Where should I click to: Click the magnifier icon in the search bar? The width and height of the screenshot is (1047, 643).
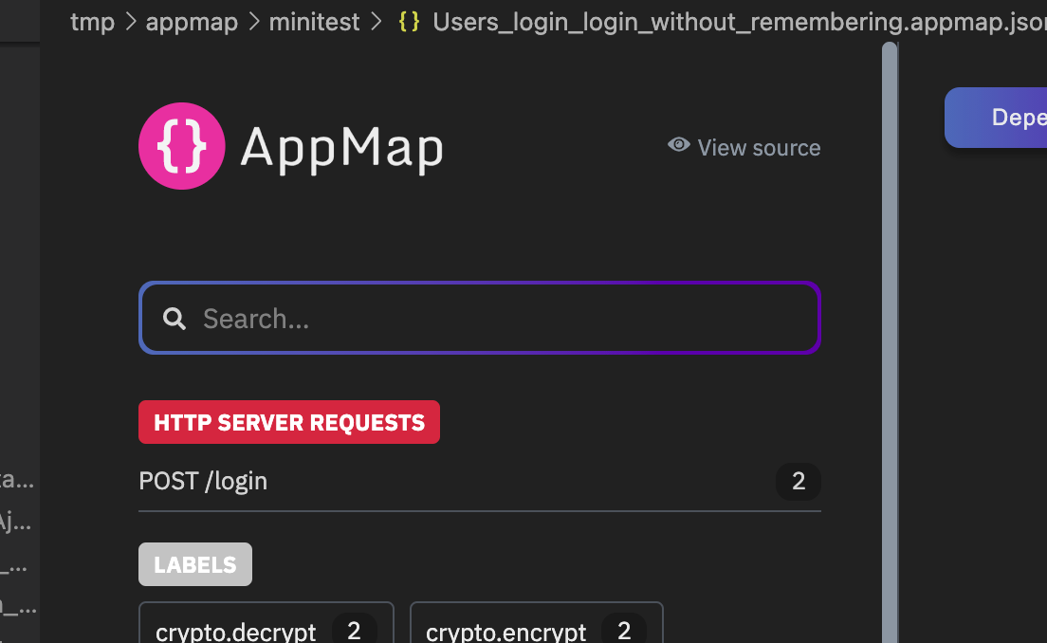[x=174, y=319]
